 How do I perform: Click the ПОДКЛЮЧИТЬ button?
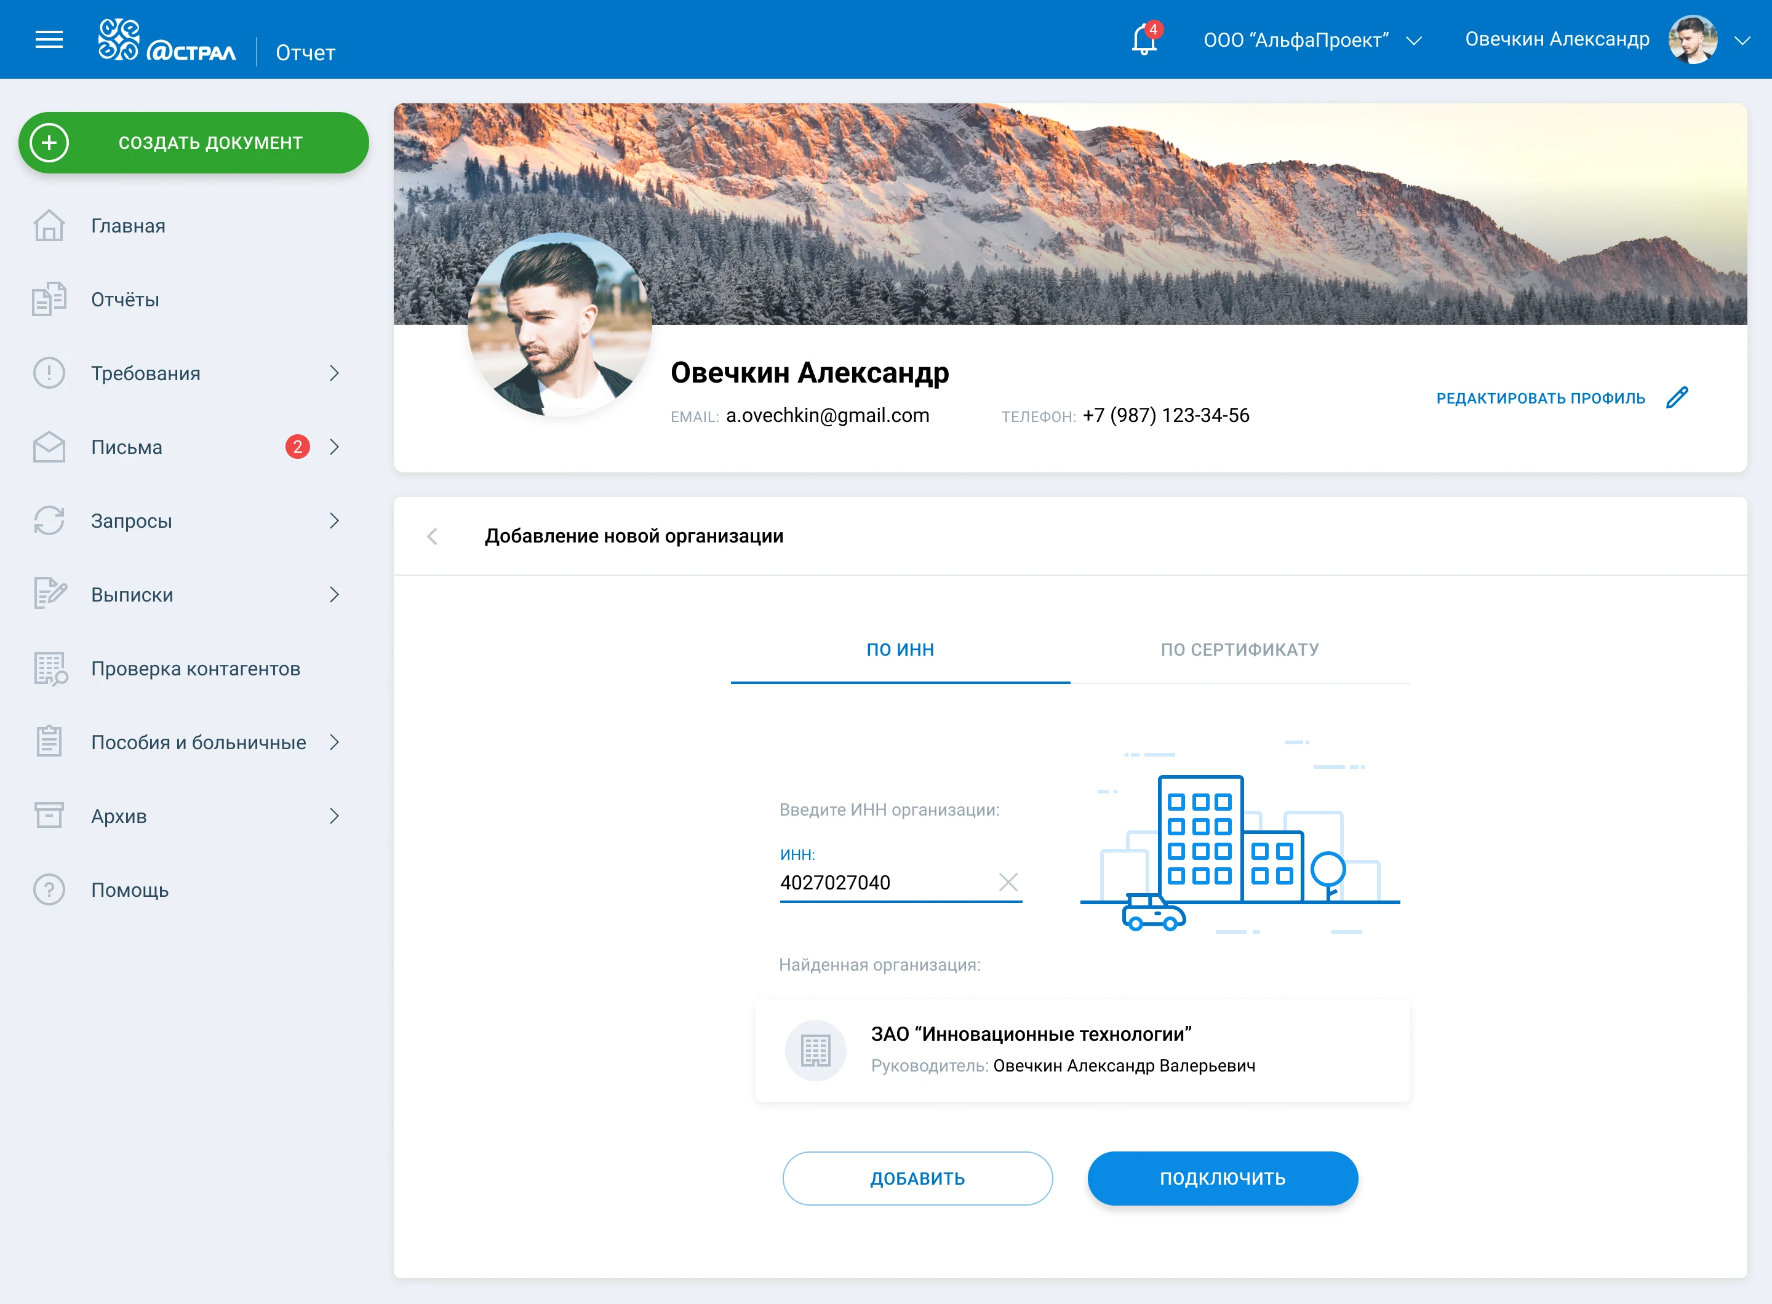[x=1223, y=1178]
